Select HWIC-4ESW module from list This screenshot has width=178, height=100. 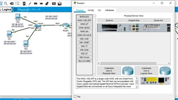84,28
